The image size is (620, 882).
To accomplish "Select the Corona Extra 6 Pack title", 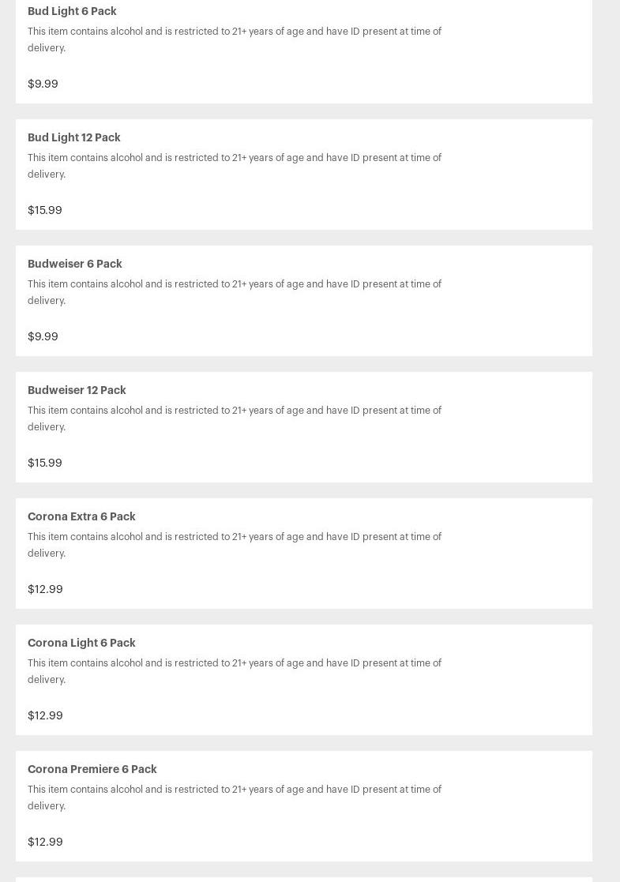I will (81, 516).
